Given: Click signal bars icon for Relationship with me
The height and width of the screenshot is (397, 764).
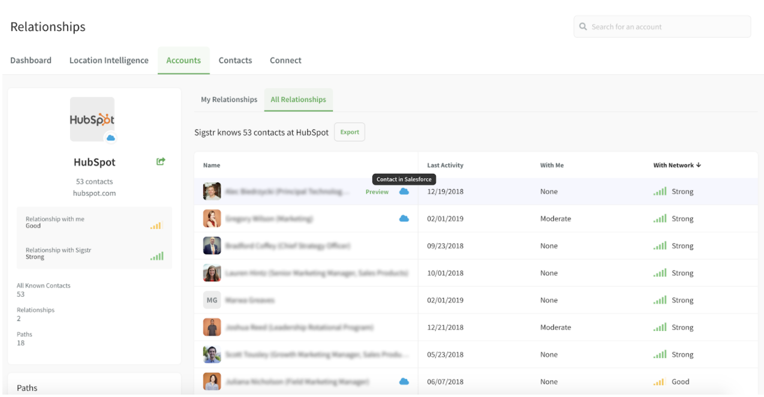Looking at the screenshot, I should tap(157, 225).
